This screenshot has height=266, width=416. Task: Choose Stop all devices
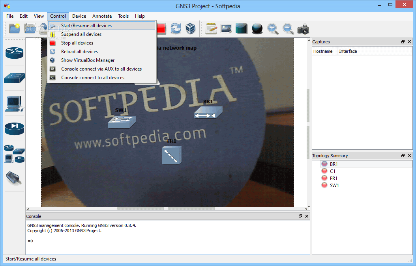pos(101,43)
